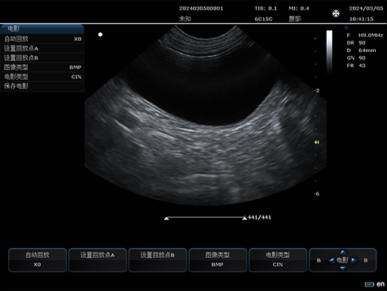
Task: Click the cine playback end triangle marker
Action: 245,219
